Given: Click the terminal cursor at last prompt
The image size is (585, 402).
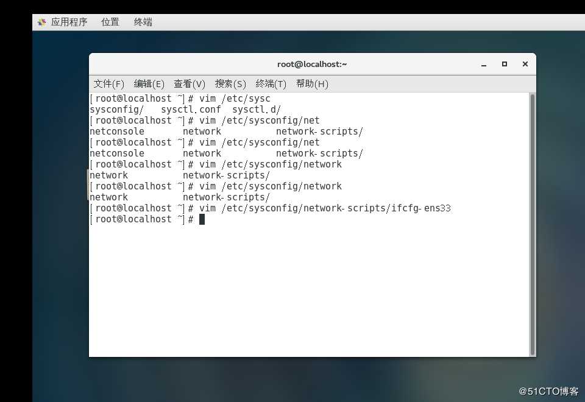Looking at the screenshot, I should tap(202, 219).
